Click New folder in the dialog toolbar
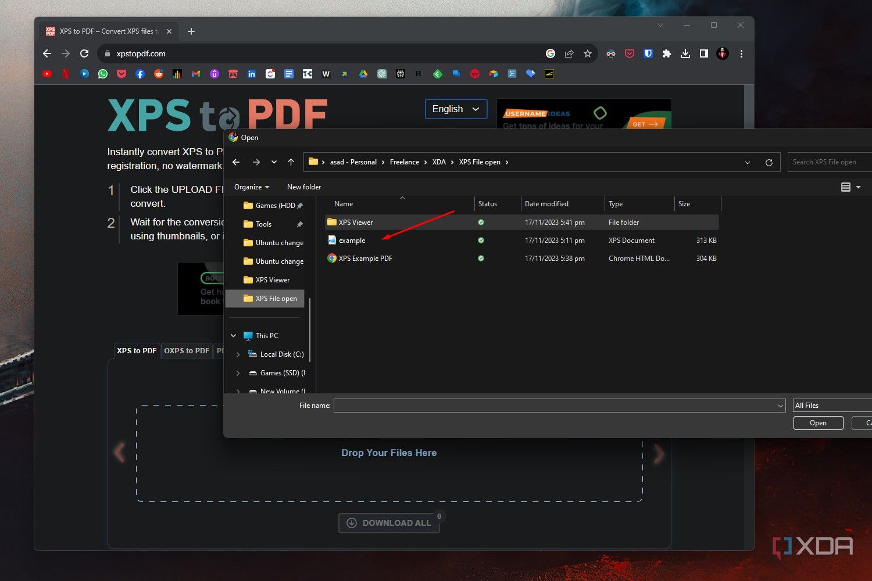Screen dimensions: 872x581 304,187
